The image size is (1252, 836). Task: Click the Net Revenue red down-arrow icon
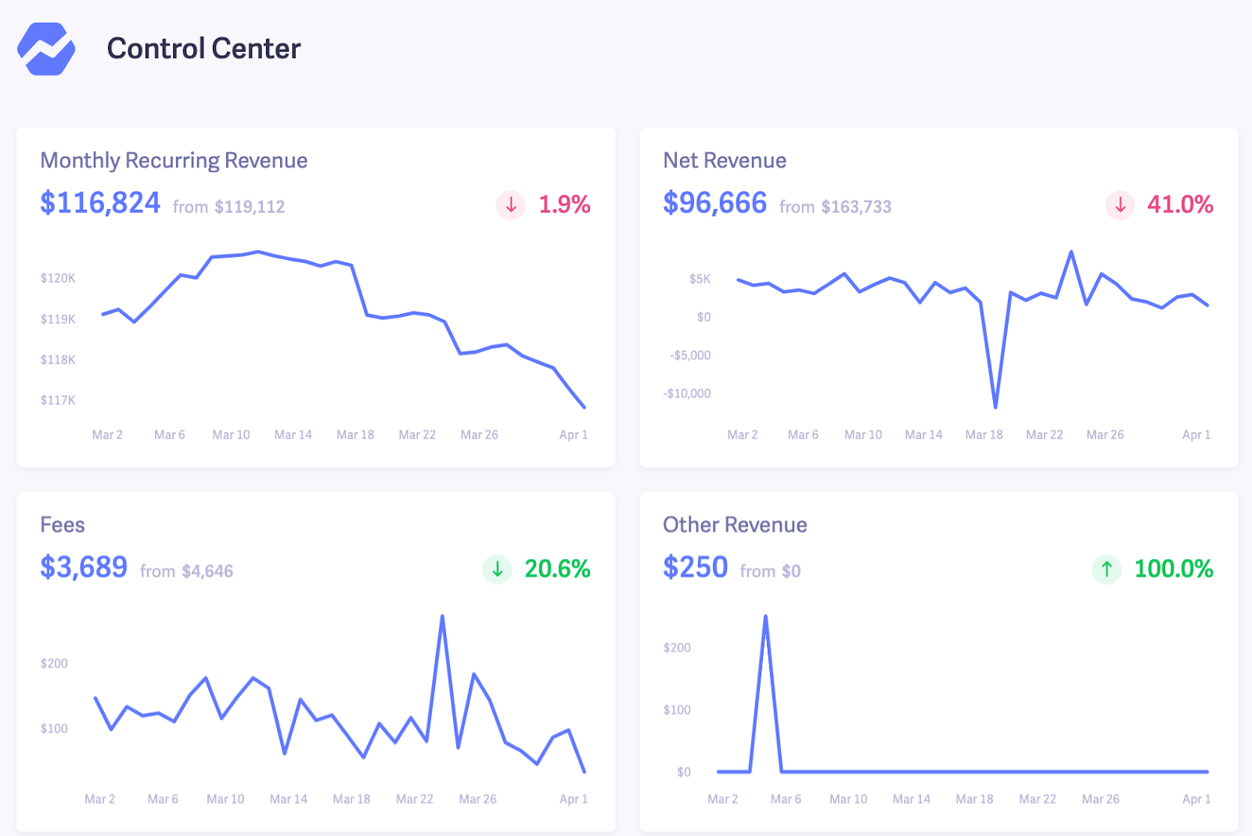[x=1120, y=205]
